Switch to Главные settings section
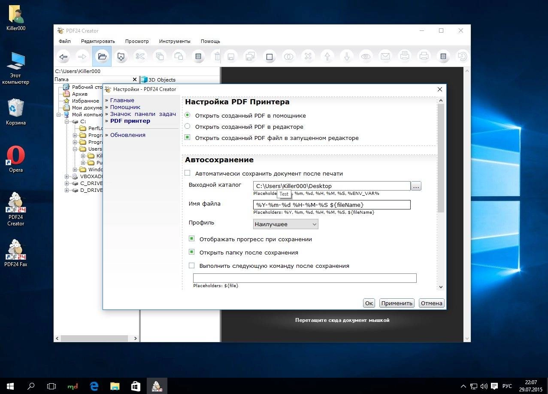548x394 pixels. [x=122, y=100]
